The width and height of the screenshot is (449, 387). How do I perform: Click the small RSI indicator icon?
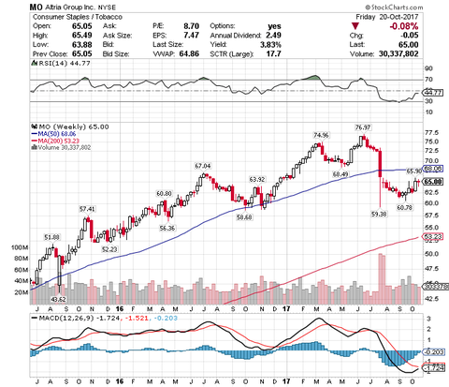[x=34, y=63]
